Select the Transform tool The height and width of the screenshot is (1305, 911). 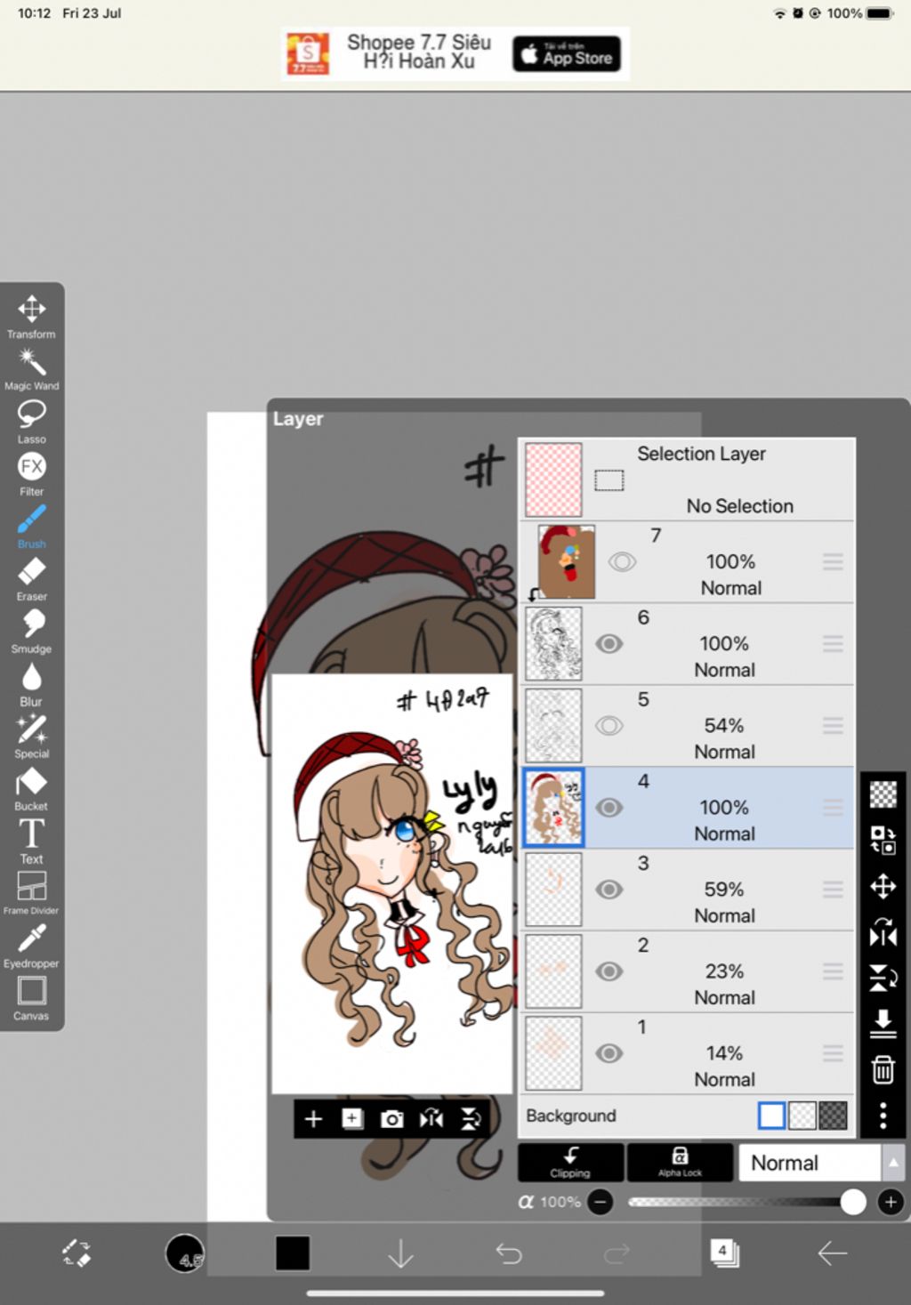coord(31,317)
